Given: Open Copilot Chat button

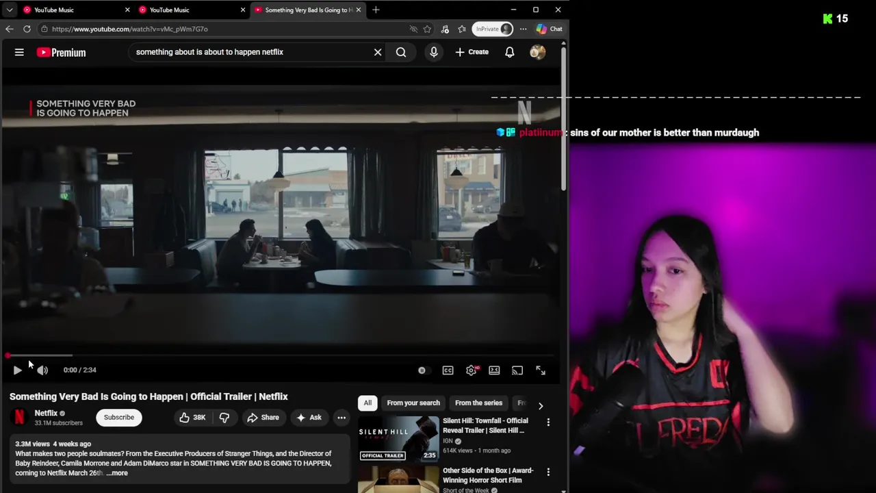Looking at the screenshot, I should 550,29.
